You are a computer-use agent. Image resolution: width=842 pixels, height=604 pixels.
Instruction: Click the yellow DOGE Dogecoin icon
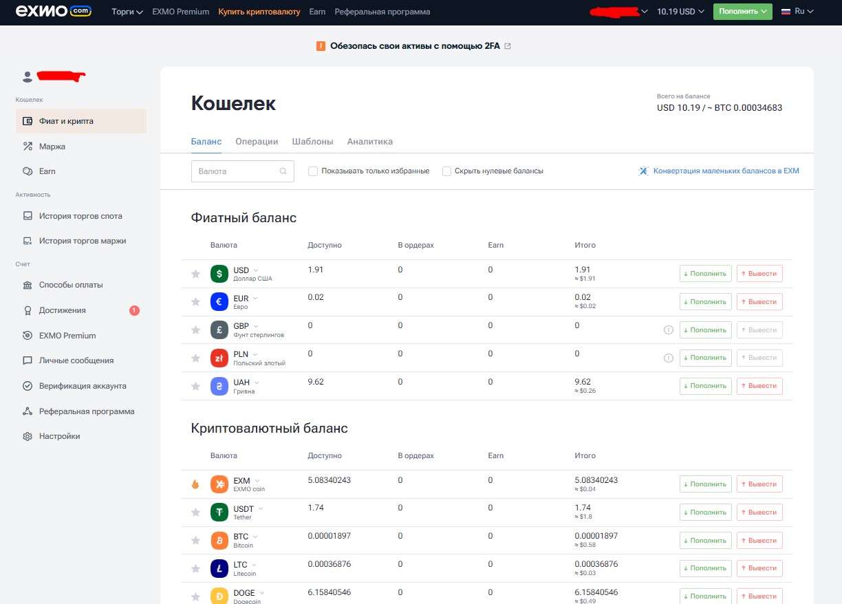click(x=219, y=596)
